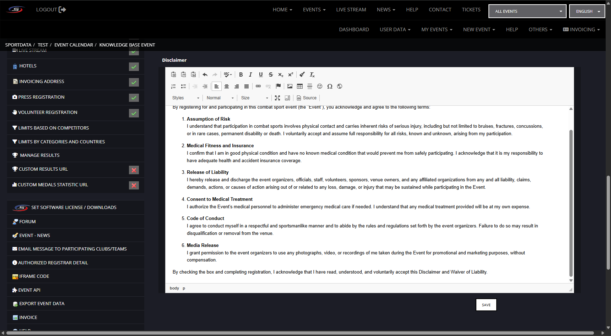611x336 pixels.
Task: Click Paste from Word icon
Action: tap(193, 75)
